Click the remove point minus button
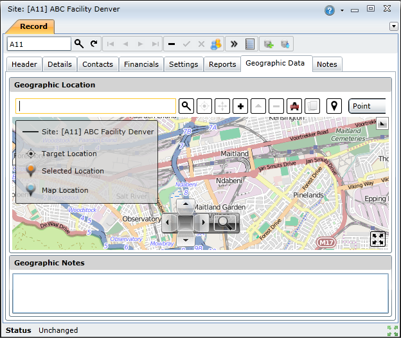 pos(276,106)
